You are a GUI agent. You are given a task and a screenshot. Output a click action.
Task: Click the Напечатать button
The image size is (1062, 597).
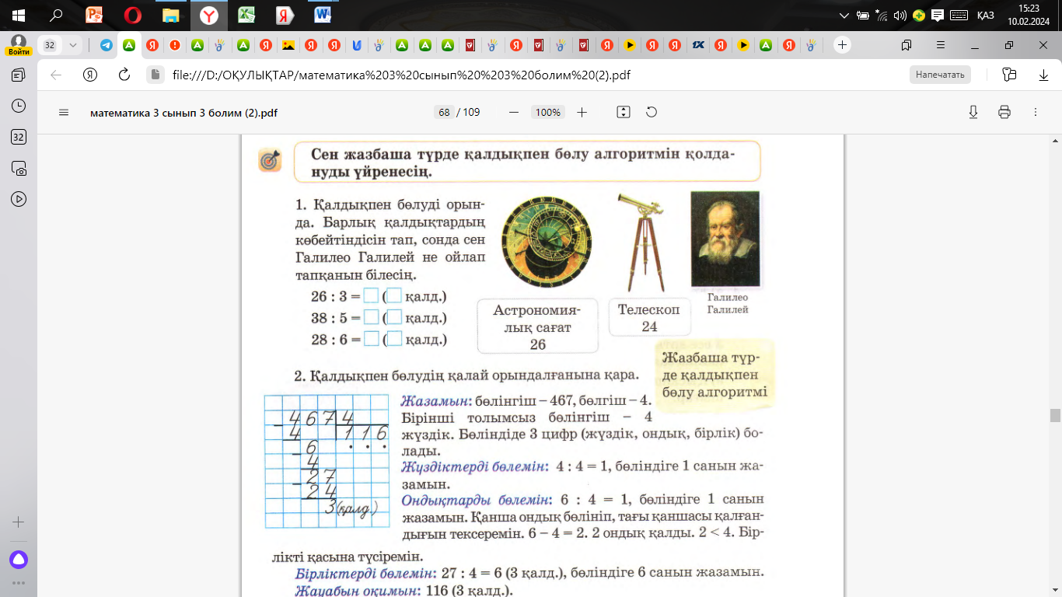click(x=940, y=75)
